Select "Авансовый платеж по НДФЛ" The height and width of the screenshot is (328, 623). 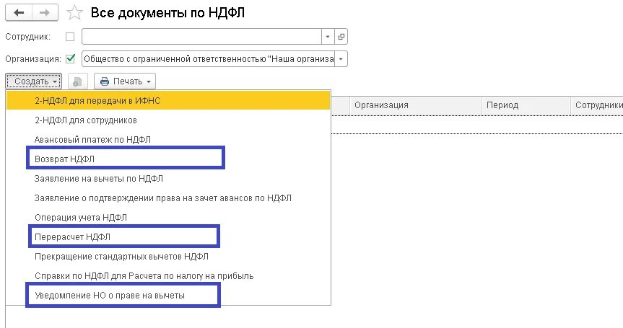coord(92,139)
